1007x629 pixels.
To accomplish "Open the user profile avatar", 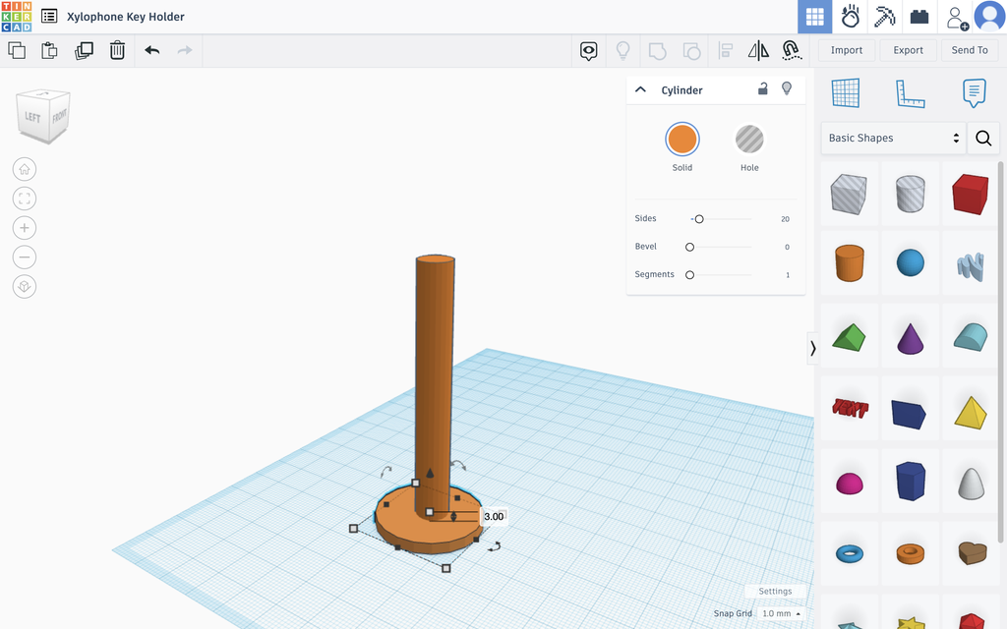I will [989, 16].
